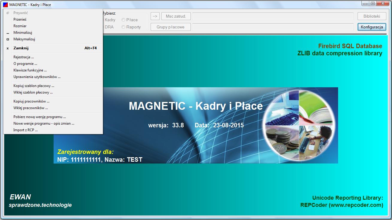
Task: Select Import z RCP ... entry
Action: tap(53, 130)
